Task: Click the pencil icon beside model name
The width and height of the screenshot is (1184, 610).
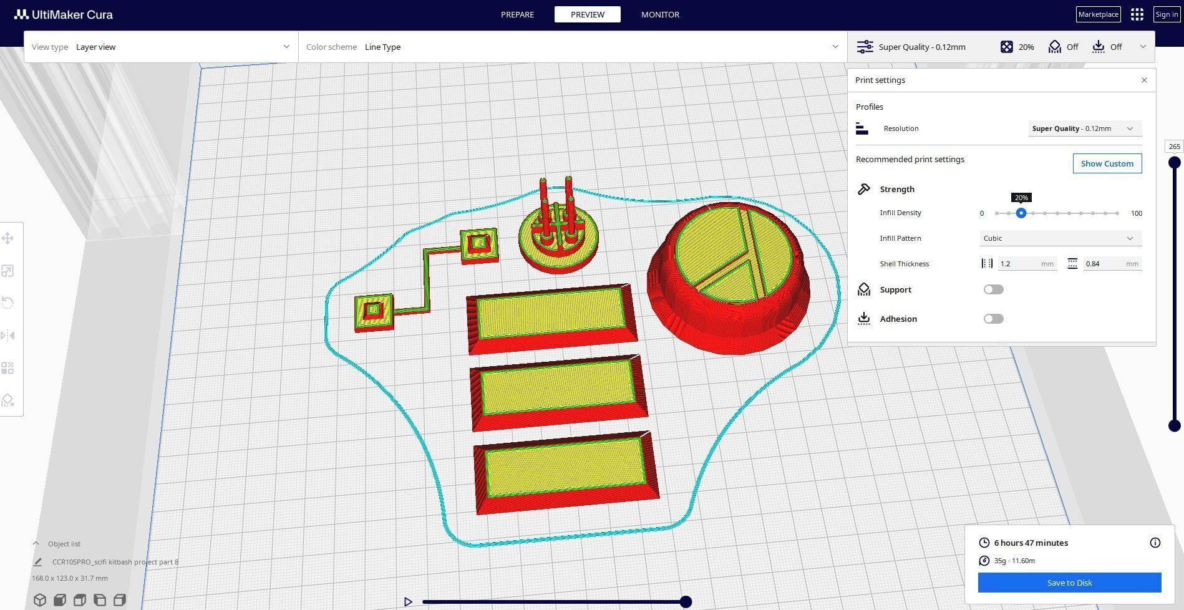Action: click(x=38, y=562)
